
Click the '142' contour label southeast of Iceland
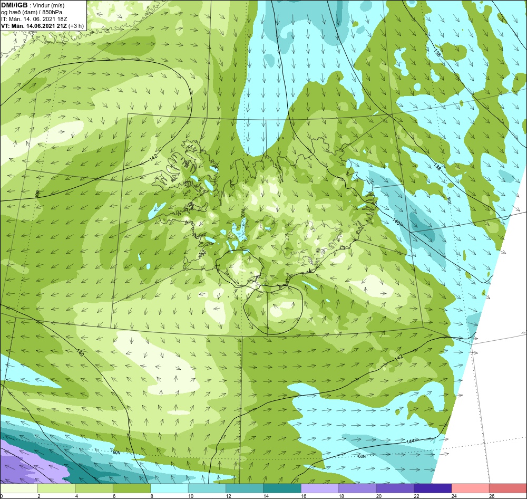pyautogui.click(x=398, y=358)
